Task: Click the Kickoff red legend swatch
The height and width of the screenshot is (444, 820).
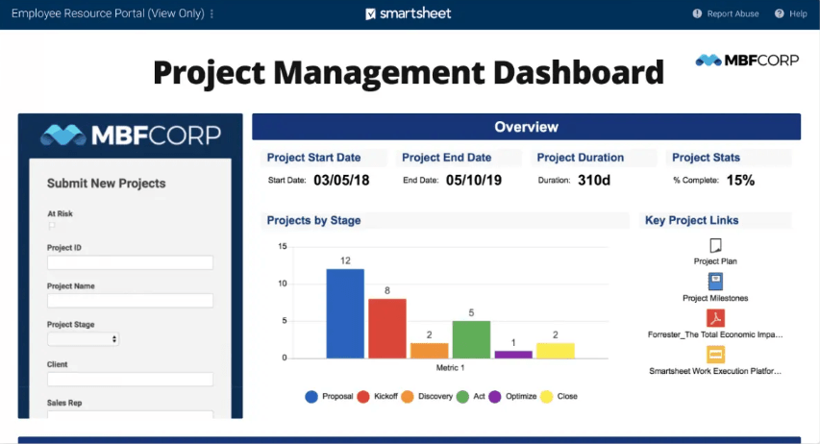Action: [x=363, y=396]
